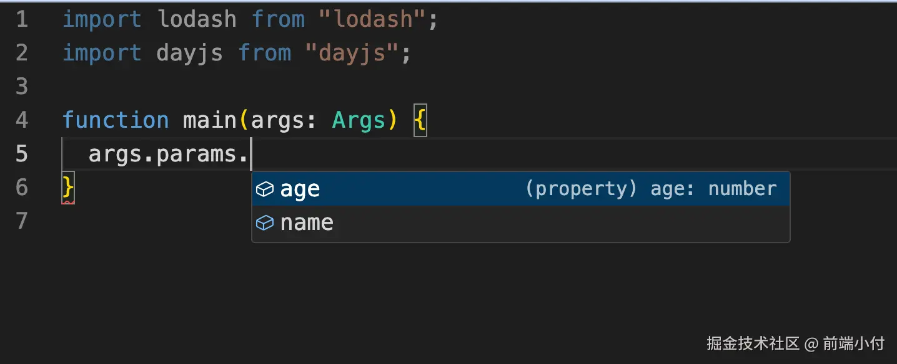Click line number 6 in gutter

(22, 188)
